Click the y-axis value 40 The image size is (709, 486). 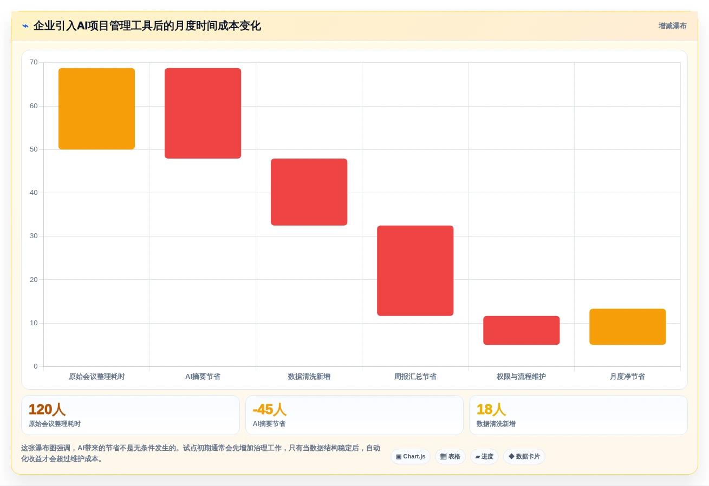(x=34, y=193)
